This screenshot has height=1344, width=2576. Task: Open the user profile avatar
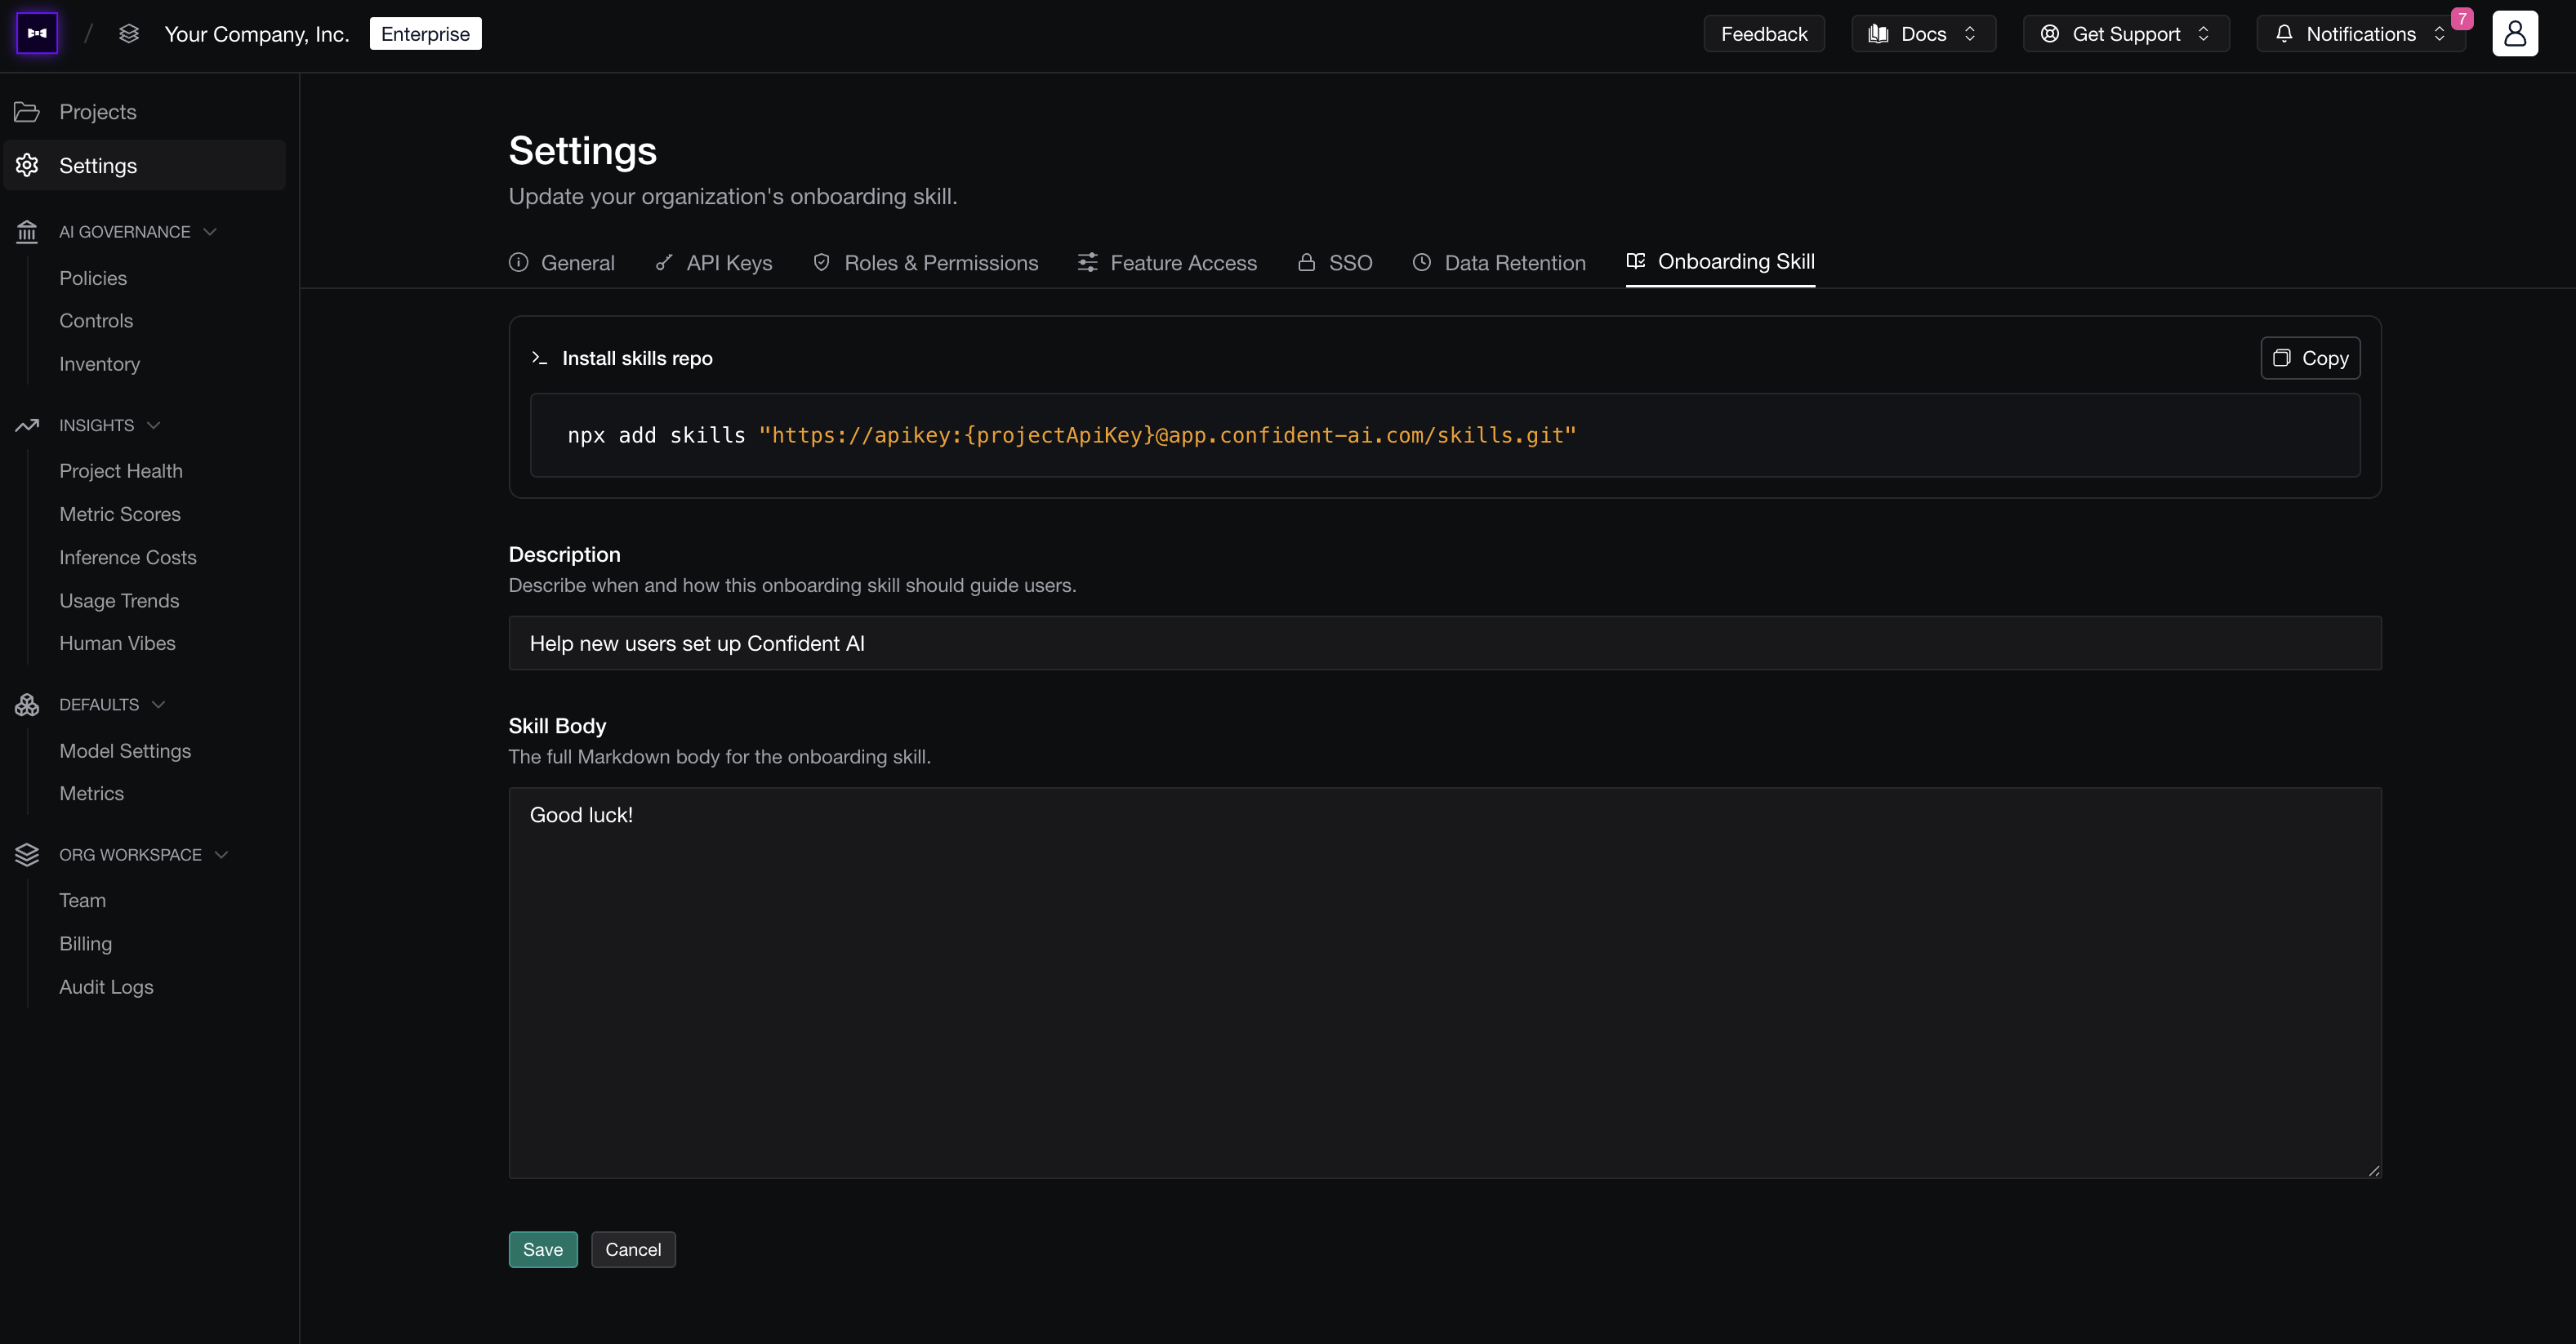tap(2514, 34)
